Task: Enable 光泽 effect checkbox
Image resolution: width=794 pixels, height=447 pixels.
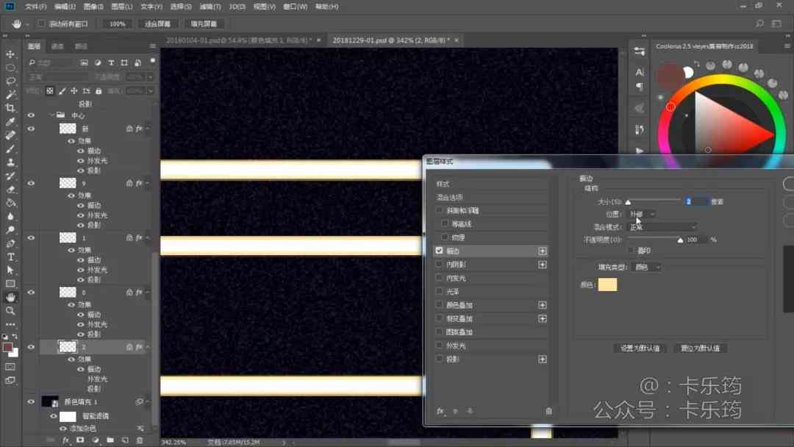Action: pyautogui.click(x=439, y=291)
